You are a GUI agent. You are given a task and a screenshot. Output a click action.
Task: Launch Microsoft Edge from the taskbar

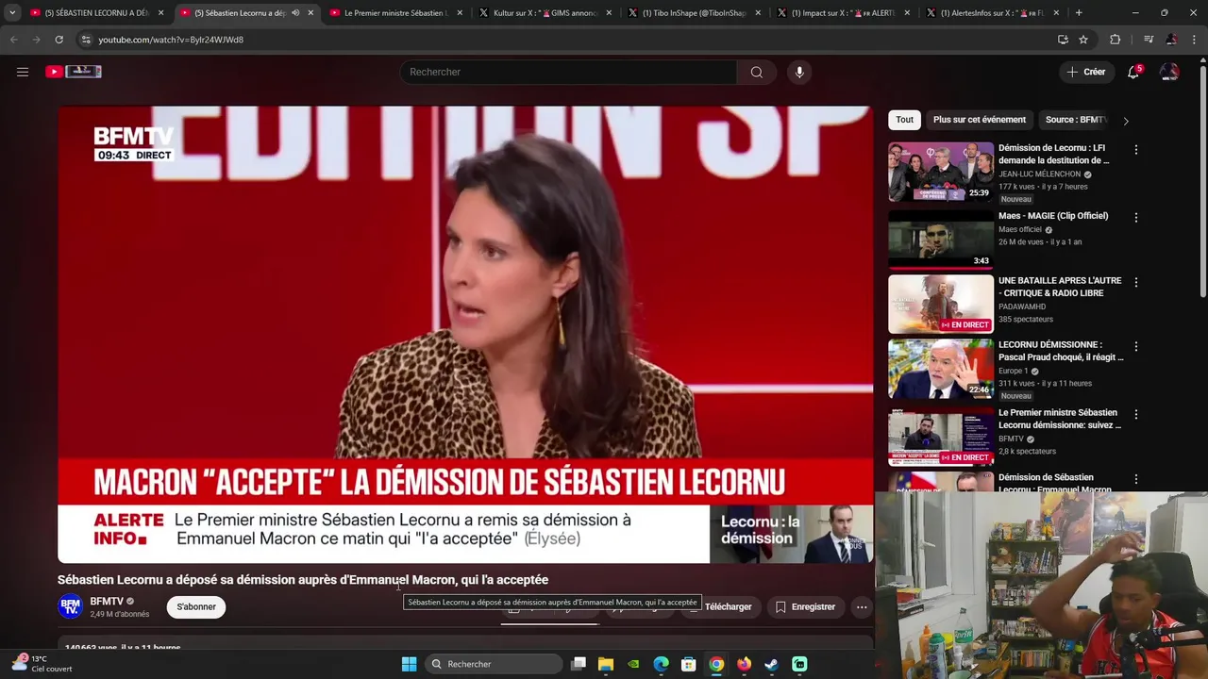(662, 664)
